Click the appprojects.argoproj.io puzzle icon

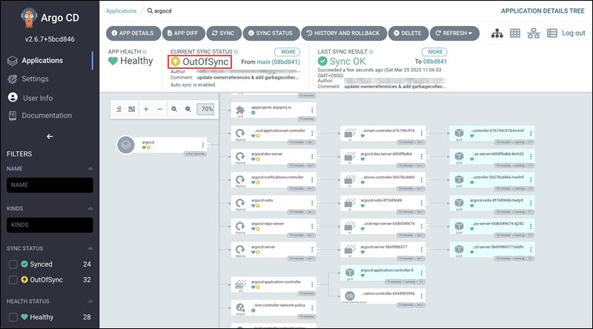[x=240, y=110]
